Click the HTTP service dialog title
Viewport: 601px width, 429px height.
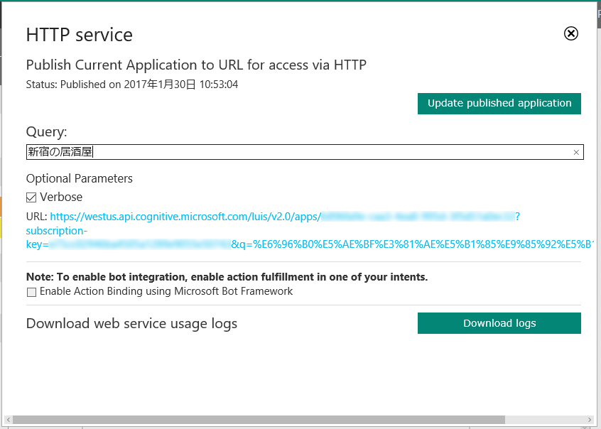click(79, 34)
